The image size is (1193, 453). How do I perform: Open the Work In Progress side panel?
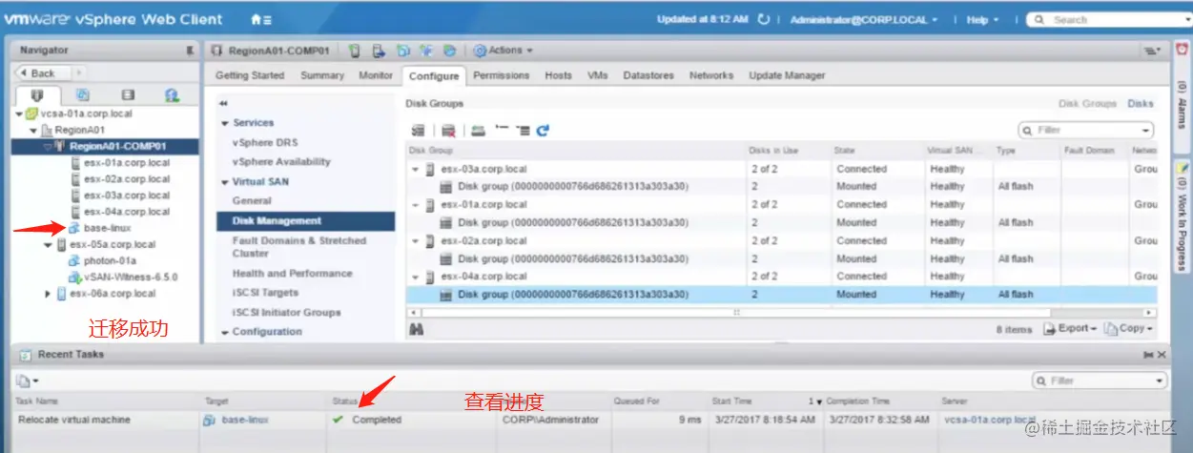click(1182, 215)
